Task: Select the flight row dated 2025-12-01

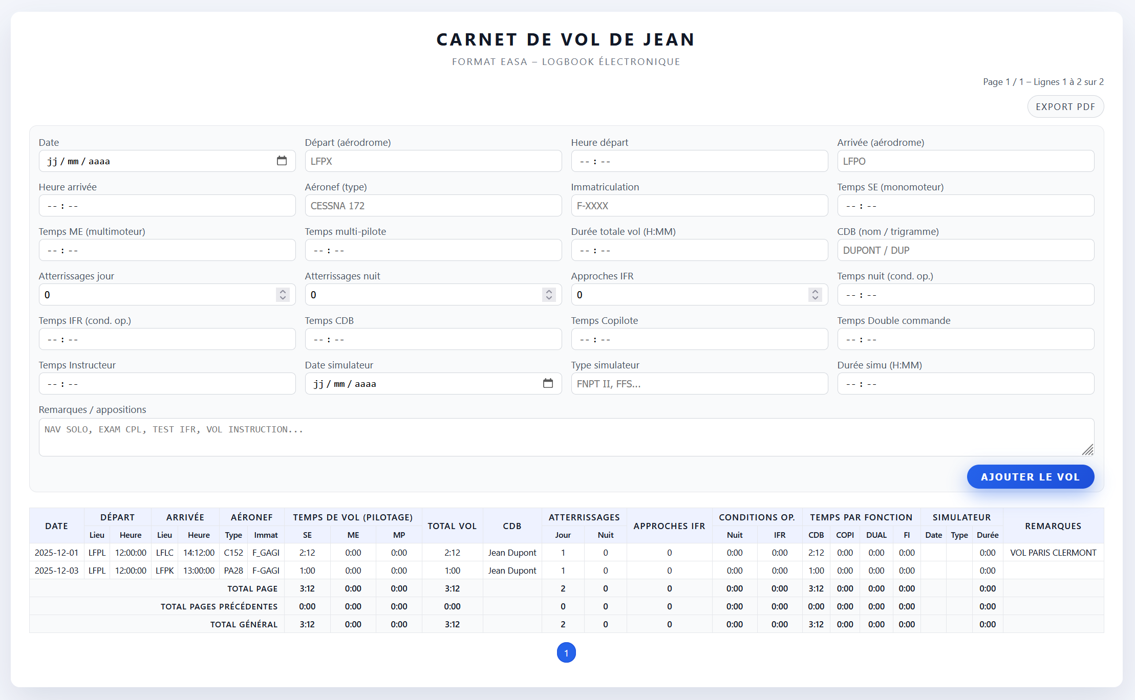Action: pyautogui.click(x=358, y=553)
